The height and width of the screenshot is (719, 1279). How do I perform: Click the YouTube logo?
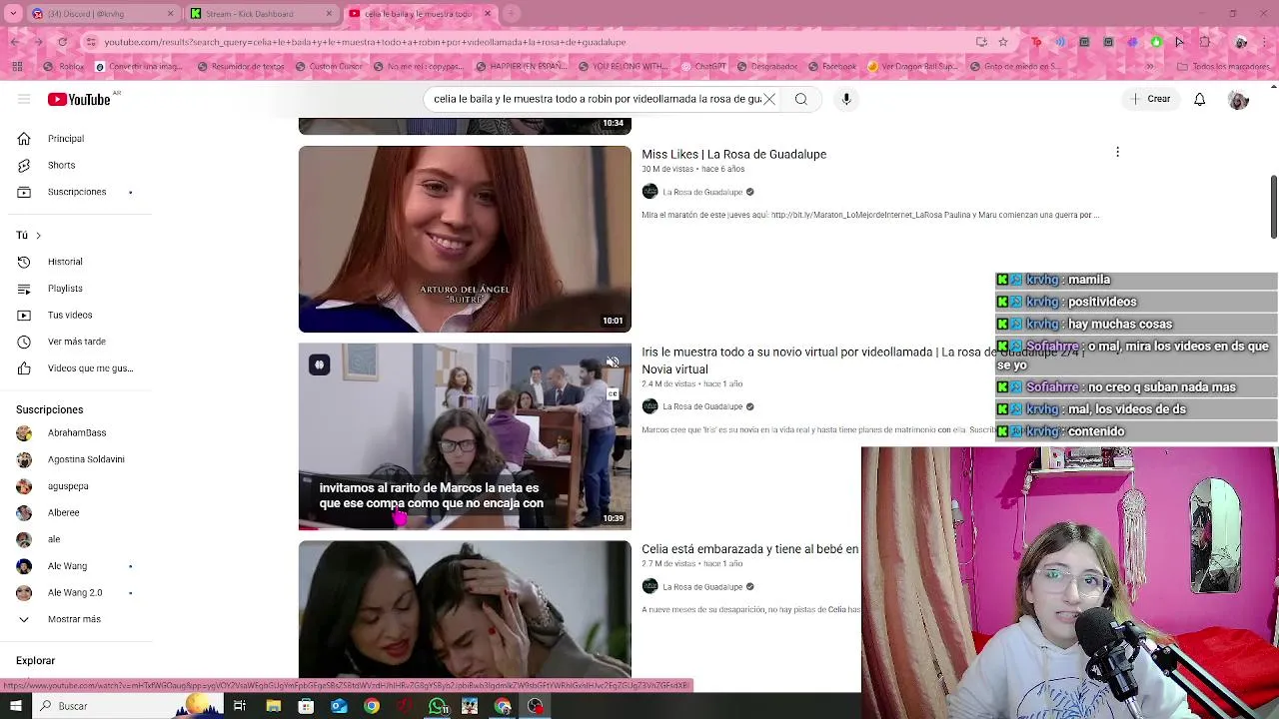(79, 99)
